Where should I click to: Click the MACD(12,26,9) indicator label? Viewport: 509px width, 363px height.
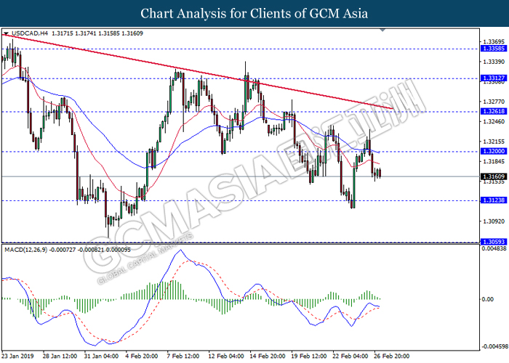(x=25, y=250)
